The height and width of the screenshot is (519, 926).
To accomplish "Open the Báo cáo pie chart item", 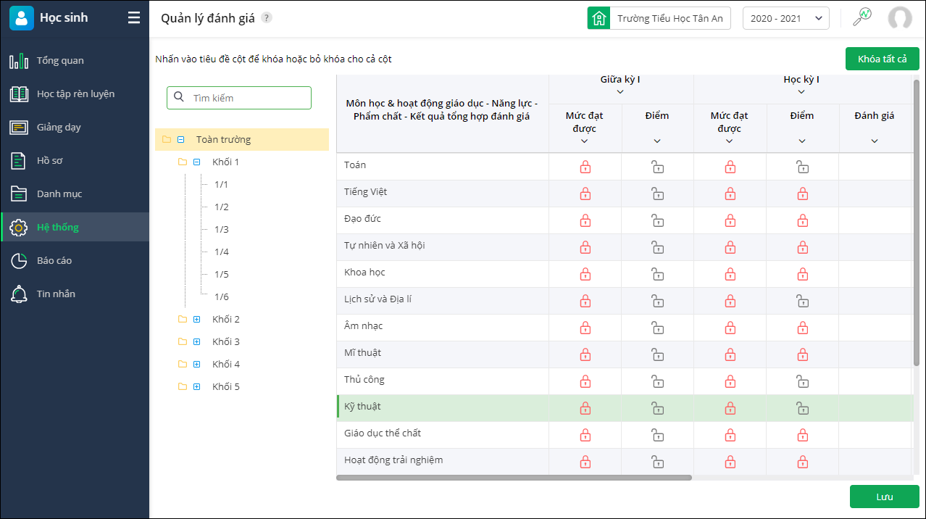I will (54, 260).
